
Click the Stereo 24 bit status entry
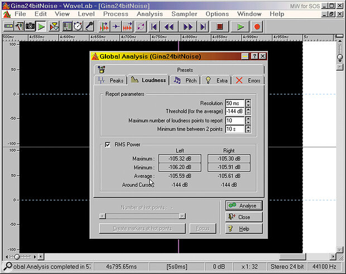[x=287, y=267]
